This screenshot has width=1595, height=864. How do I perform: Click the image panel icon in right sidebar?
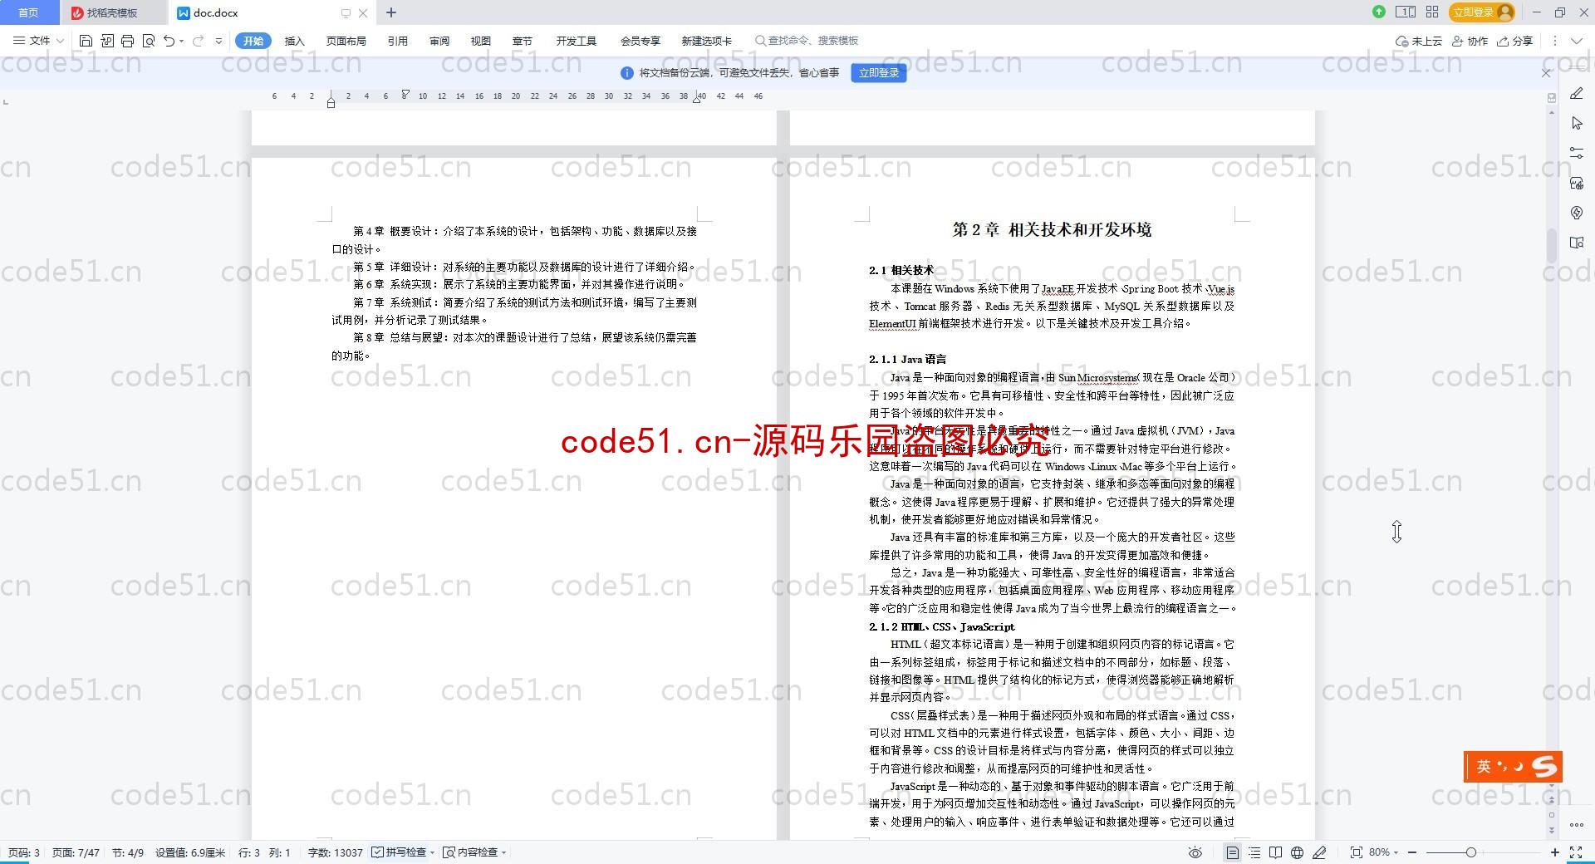(1577, 183)
